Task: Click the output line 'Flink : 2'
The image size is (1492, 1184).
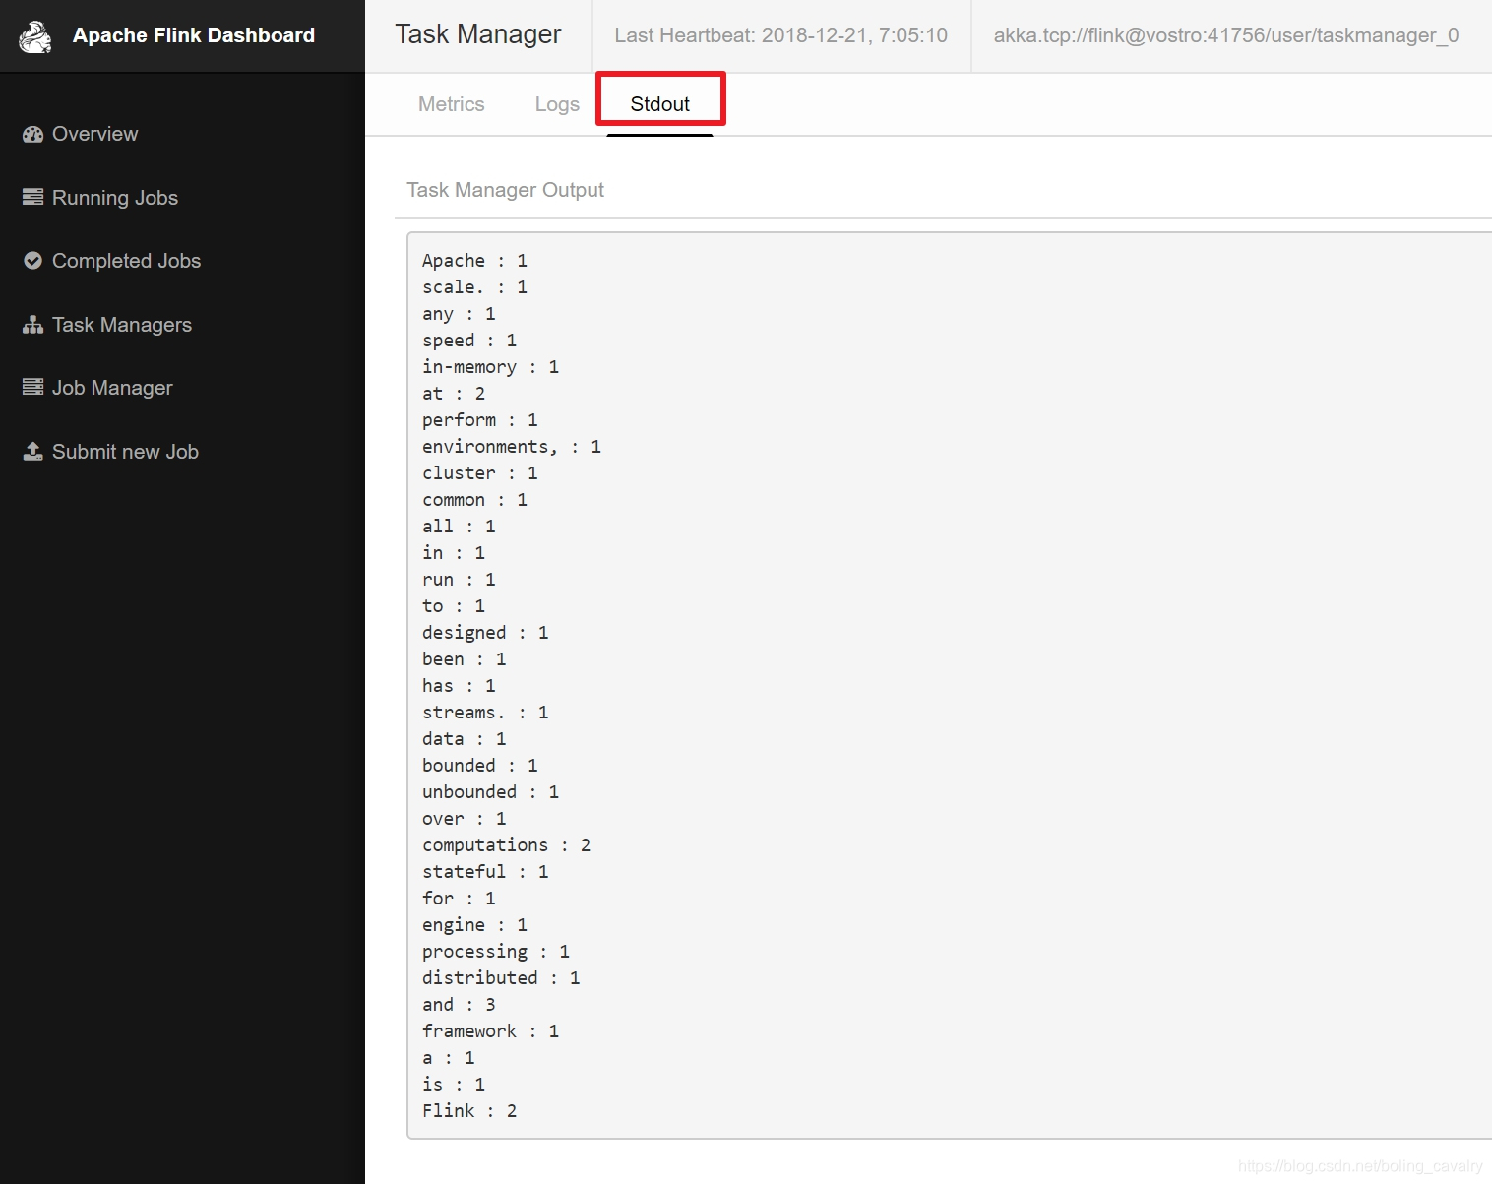Action: [470, 1111]
